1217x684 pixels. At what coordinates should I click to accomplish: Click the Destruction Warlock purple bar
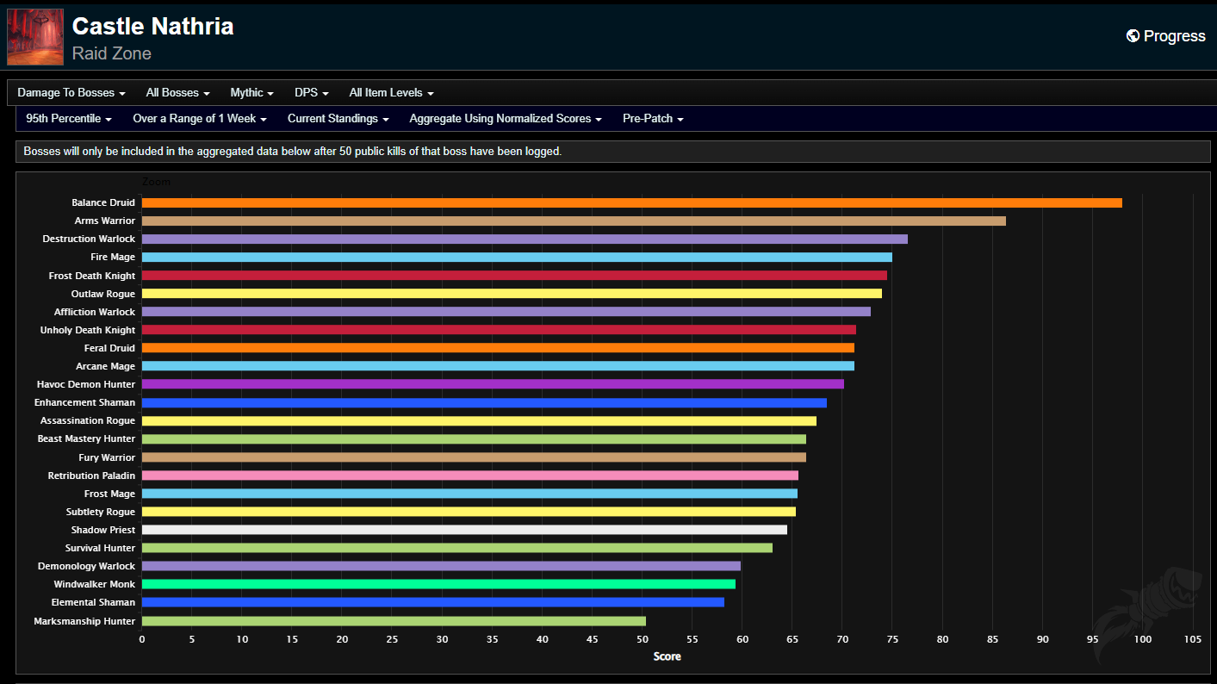(525, 239)
